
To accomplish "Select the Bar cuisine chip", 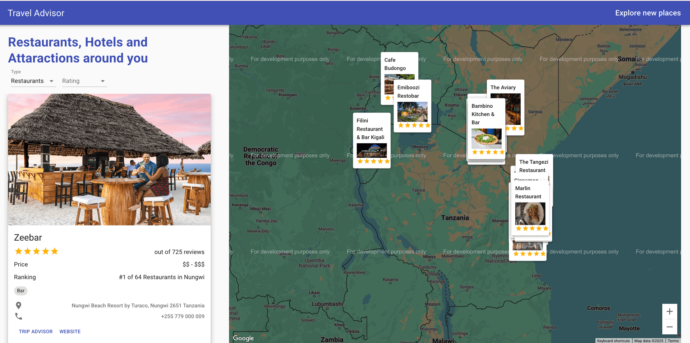I will click(x=21, y=291).
